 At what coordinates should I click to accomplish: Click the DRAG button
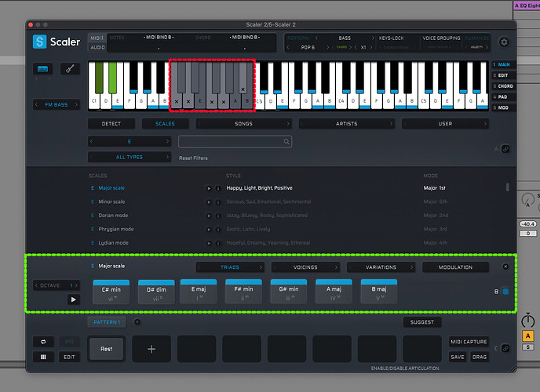click(x=480, y=357)
